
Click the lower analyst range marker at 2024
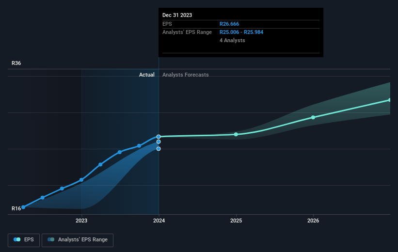[x=159, y=149]
